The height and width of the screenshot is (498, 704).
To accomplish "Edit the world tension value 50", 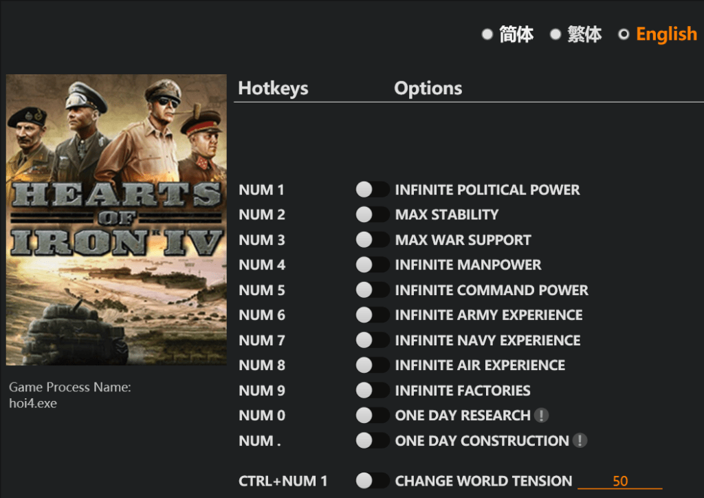I will click(619, 481).
